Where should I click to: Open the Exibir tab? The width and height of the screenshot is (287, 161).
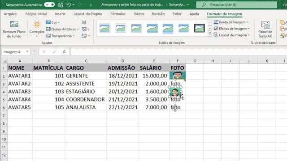point(177,14)
